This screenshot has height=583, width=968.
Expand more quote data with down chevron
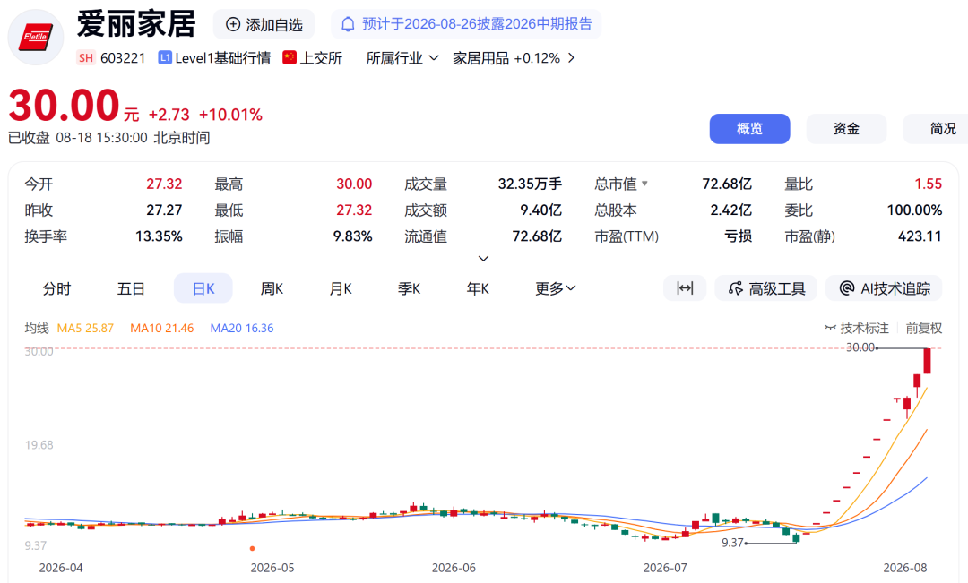(483, 259)
